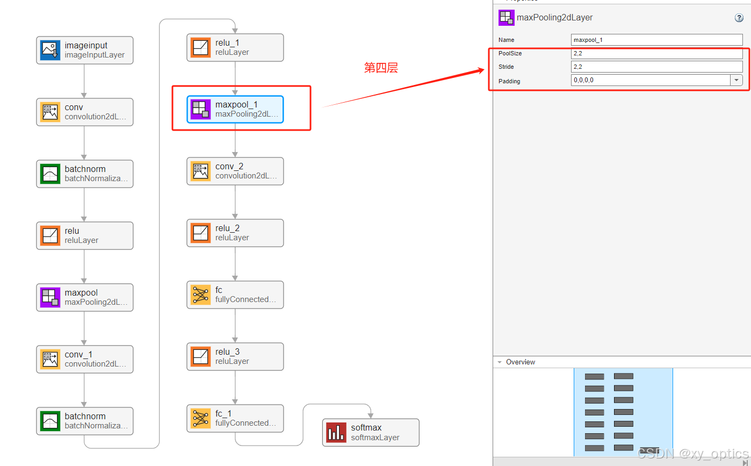Click the conv_2 layer name text

[229, 166]
